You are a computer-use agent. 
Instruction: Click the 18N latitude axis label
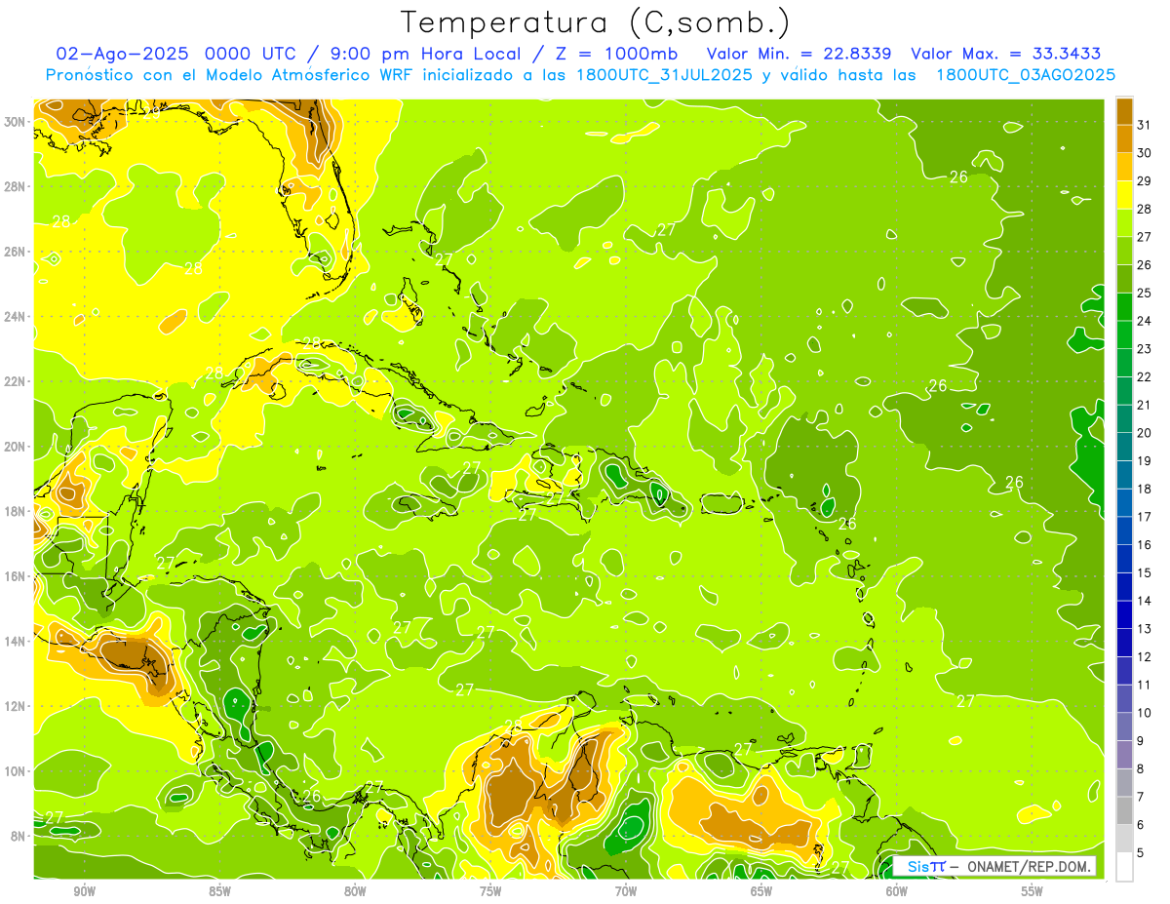[x=15, y=511]
